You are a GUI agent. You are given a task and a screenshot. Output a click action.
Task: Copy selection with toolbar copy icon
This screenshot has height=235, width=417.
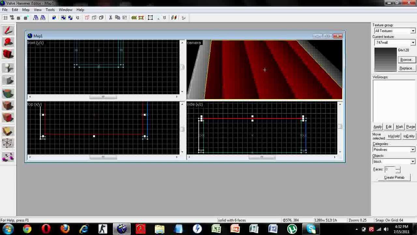117,18
